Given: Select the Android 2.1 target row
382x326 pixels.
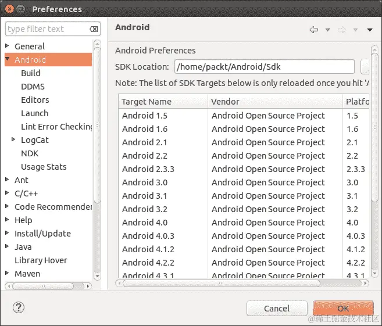Looking at the screenshot, I should 244,142.
